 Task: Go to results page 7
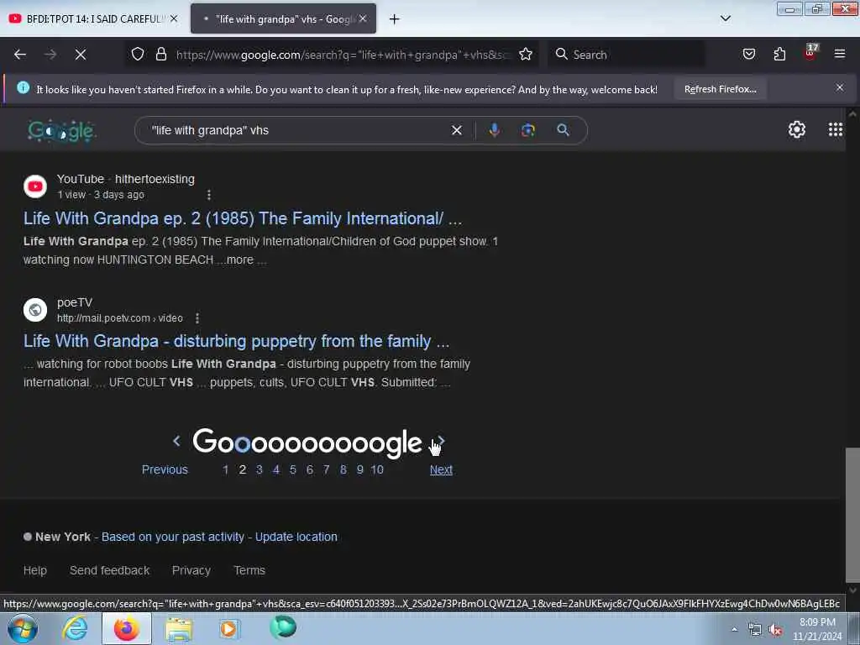[327, 470]
